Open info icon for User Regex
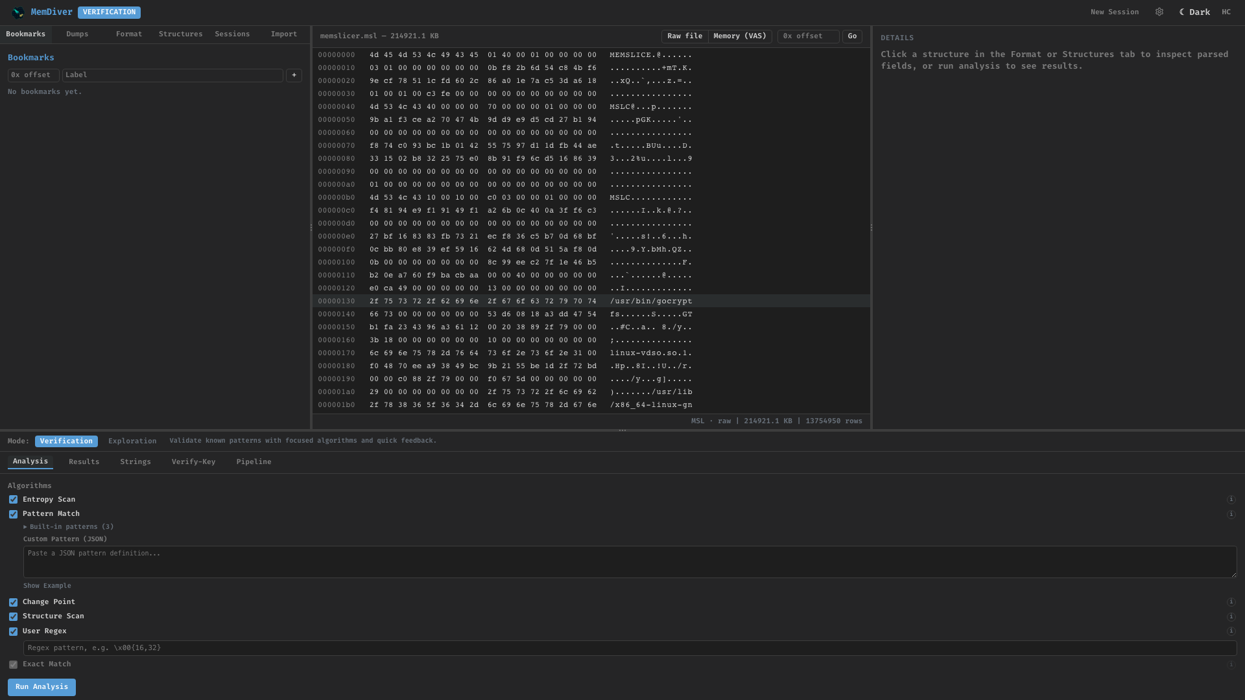This screenshot has width=1245, height=700. [x=1231, y=631]
